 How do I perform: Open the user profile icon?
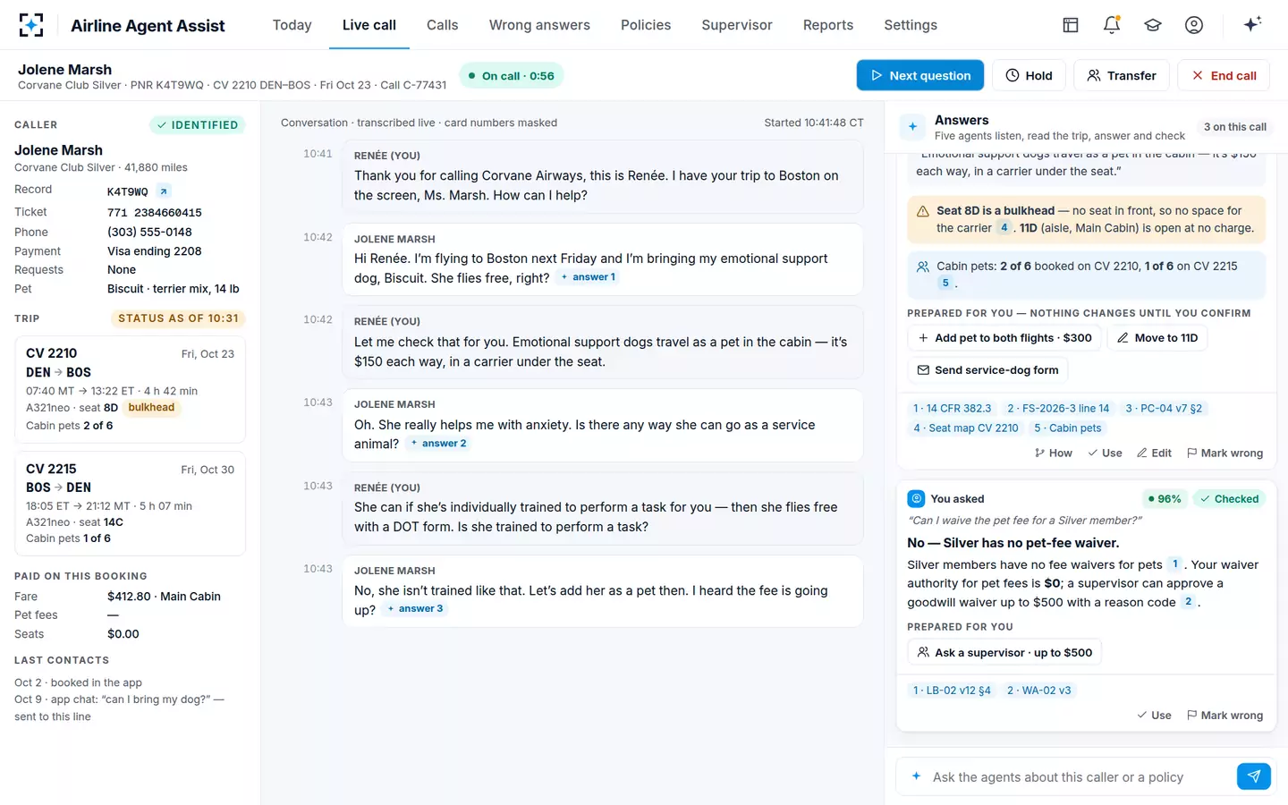tap(1194, 25)
